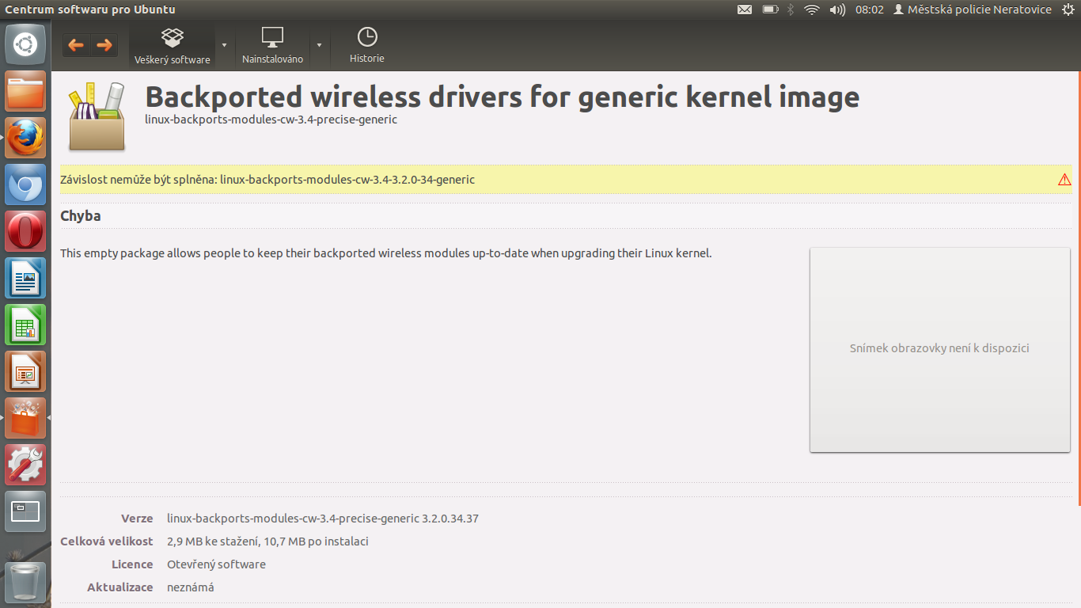
Task: Click the package box icon beside the title
Action: coord(97,116)
